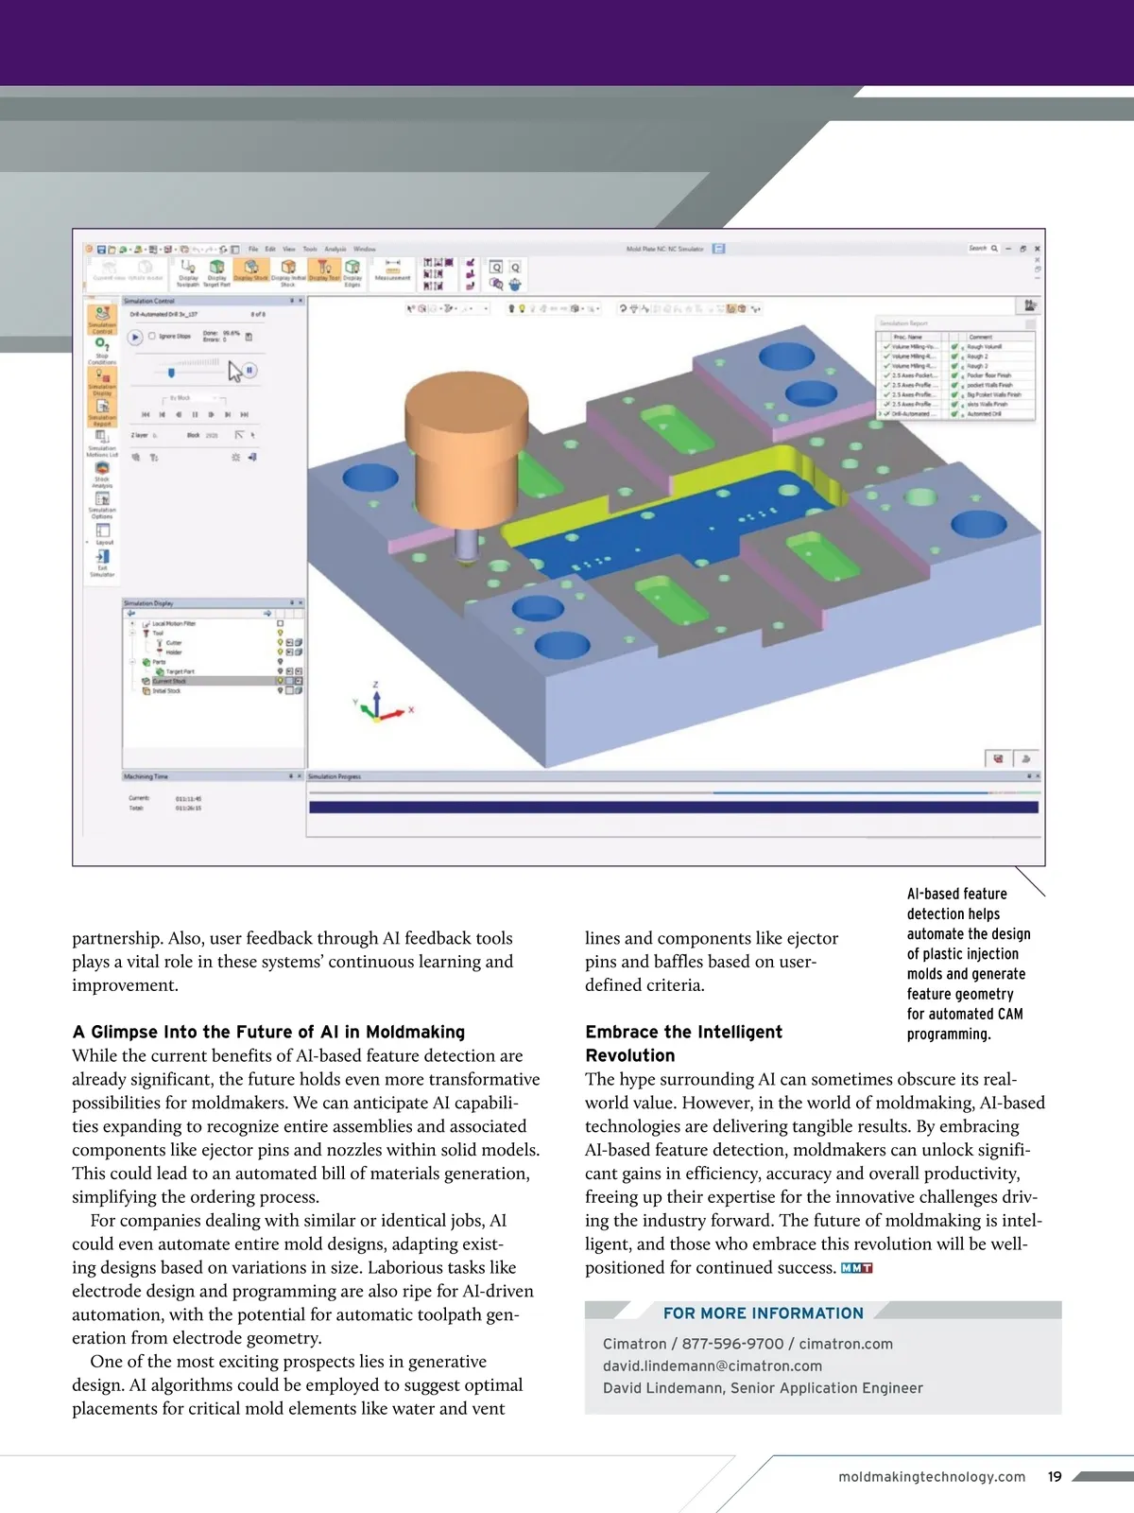This screenshot has height=1513, width=1134.
Task: Click the cimatron.com website text
Action: 845,1344
